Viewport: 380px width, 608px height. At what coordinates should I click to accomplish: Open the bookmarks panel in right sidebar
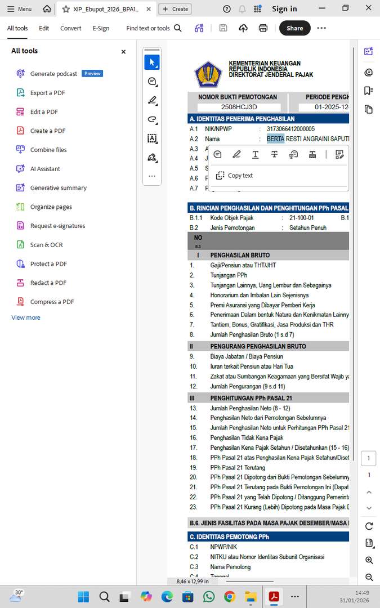(x=369, y=91)
